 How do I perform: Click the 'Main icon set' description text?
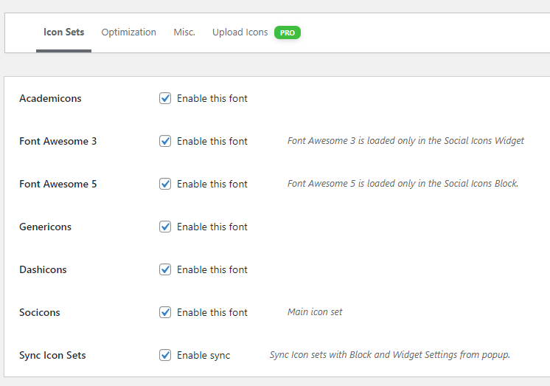(315, 312)
